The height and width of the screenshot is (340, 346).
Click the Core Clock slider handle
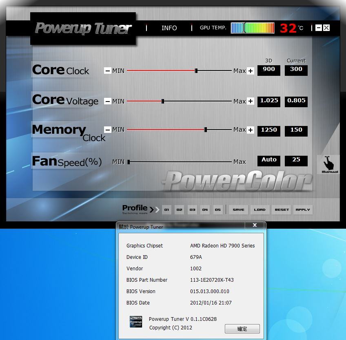tap(196, 71)
